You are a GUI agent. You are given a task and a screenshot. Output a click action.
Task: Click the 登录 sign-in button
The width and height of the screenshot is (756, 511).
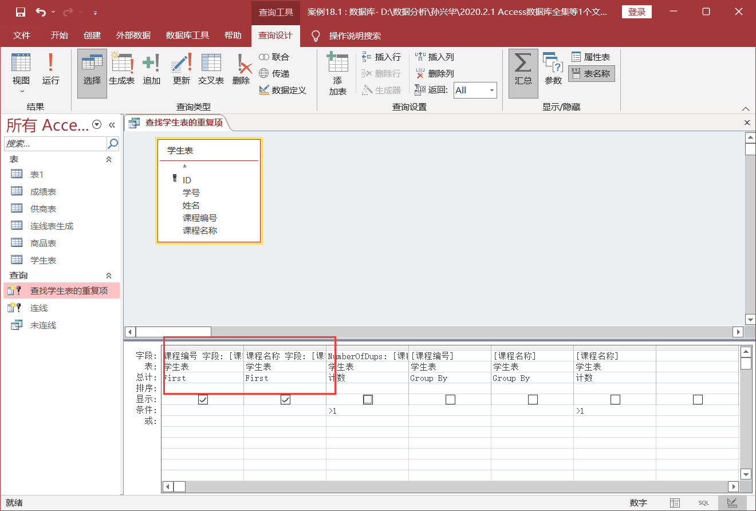637,12
